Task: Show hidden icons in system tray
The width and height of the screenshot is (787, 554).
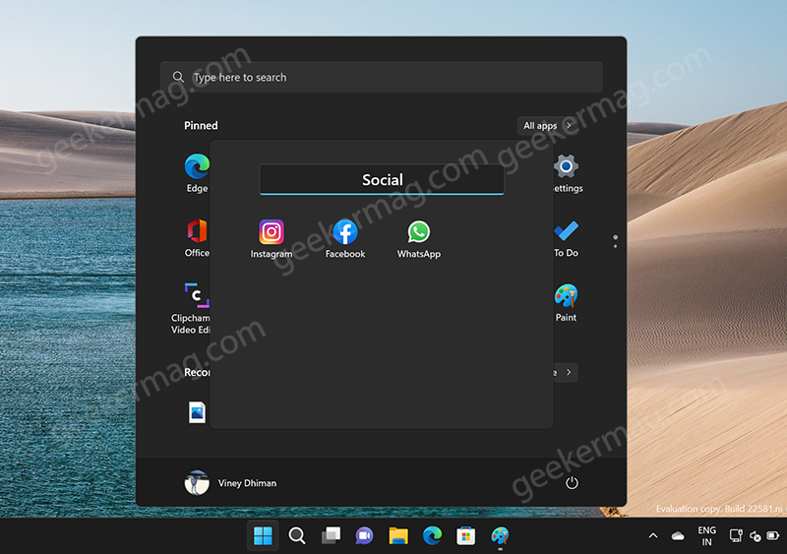Action: click(653, 536)
